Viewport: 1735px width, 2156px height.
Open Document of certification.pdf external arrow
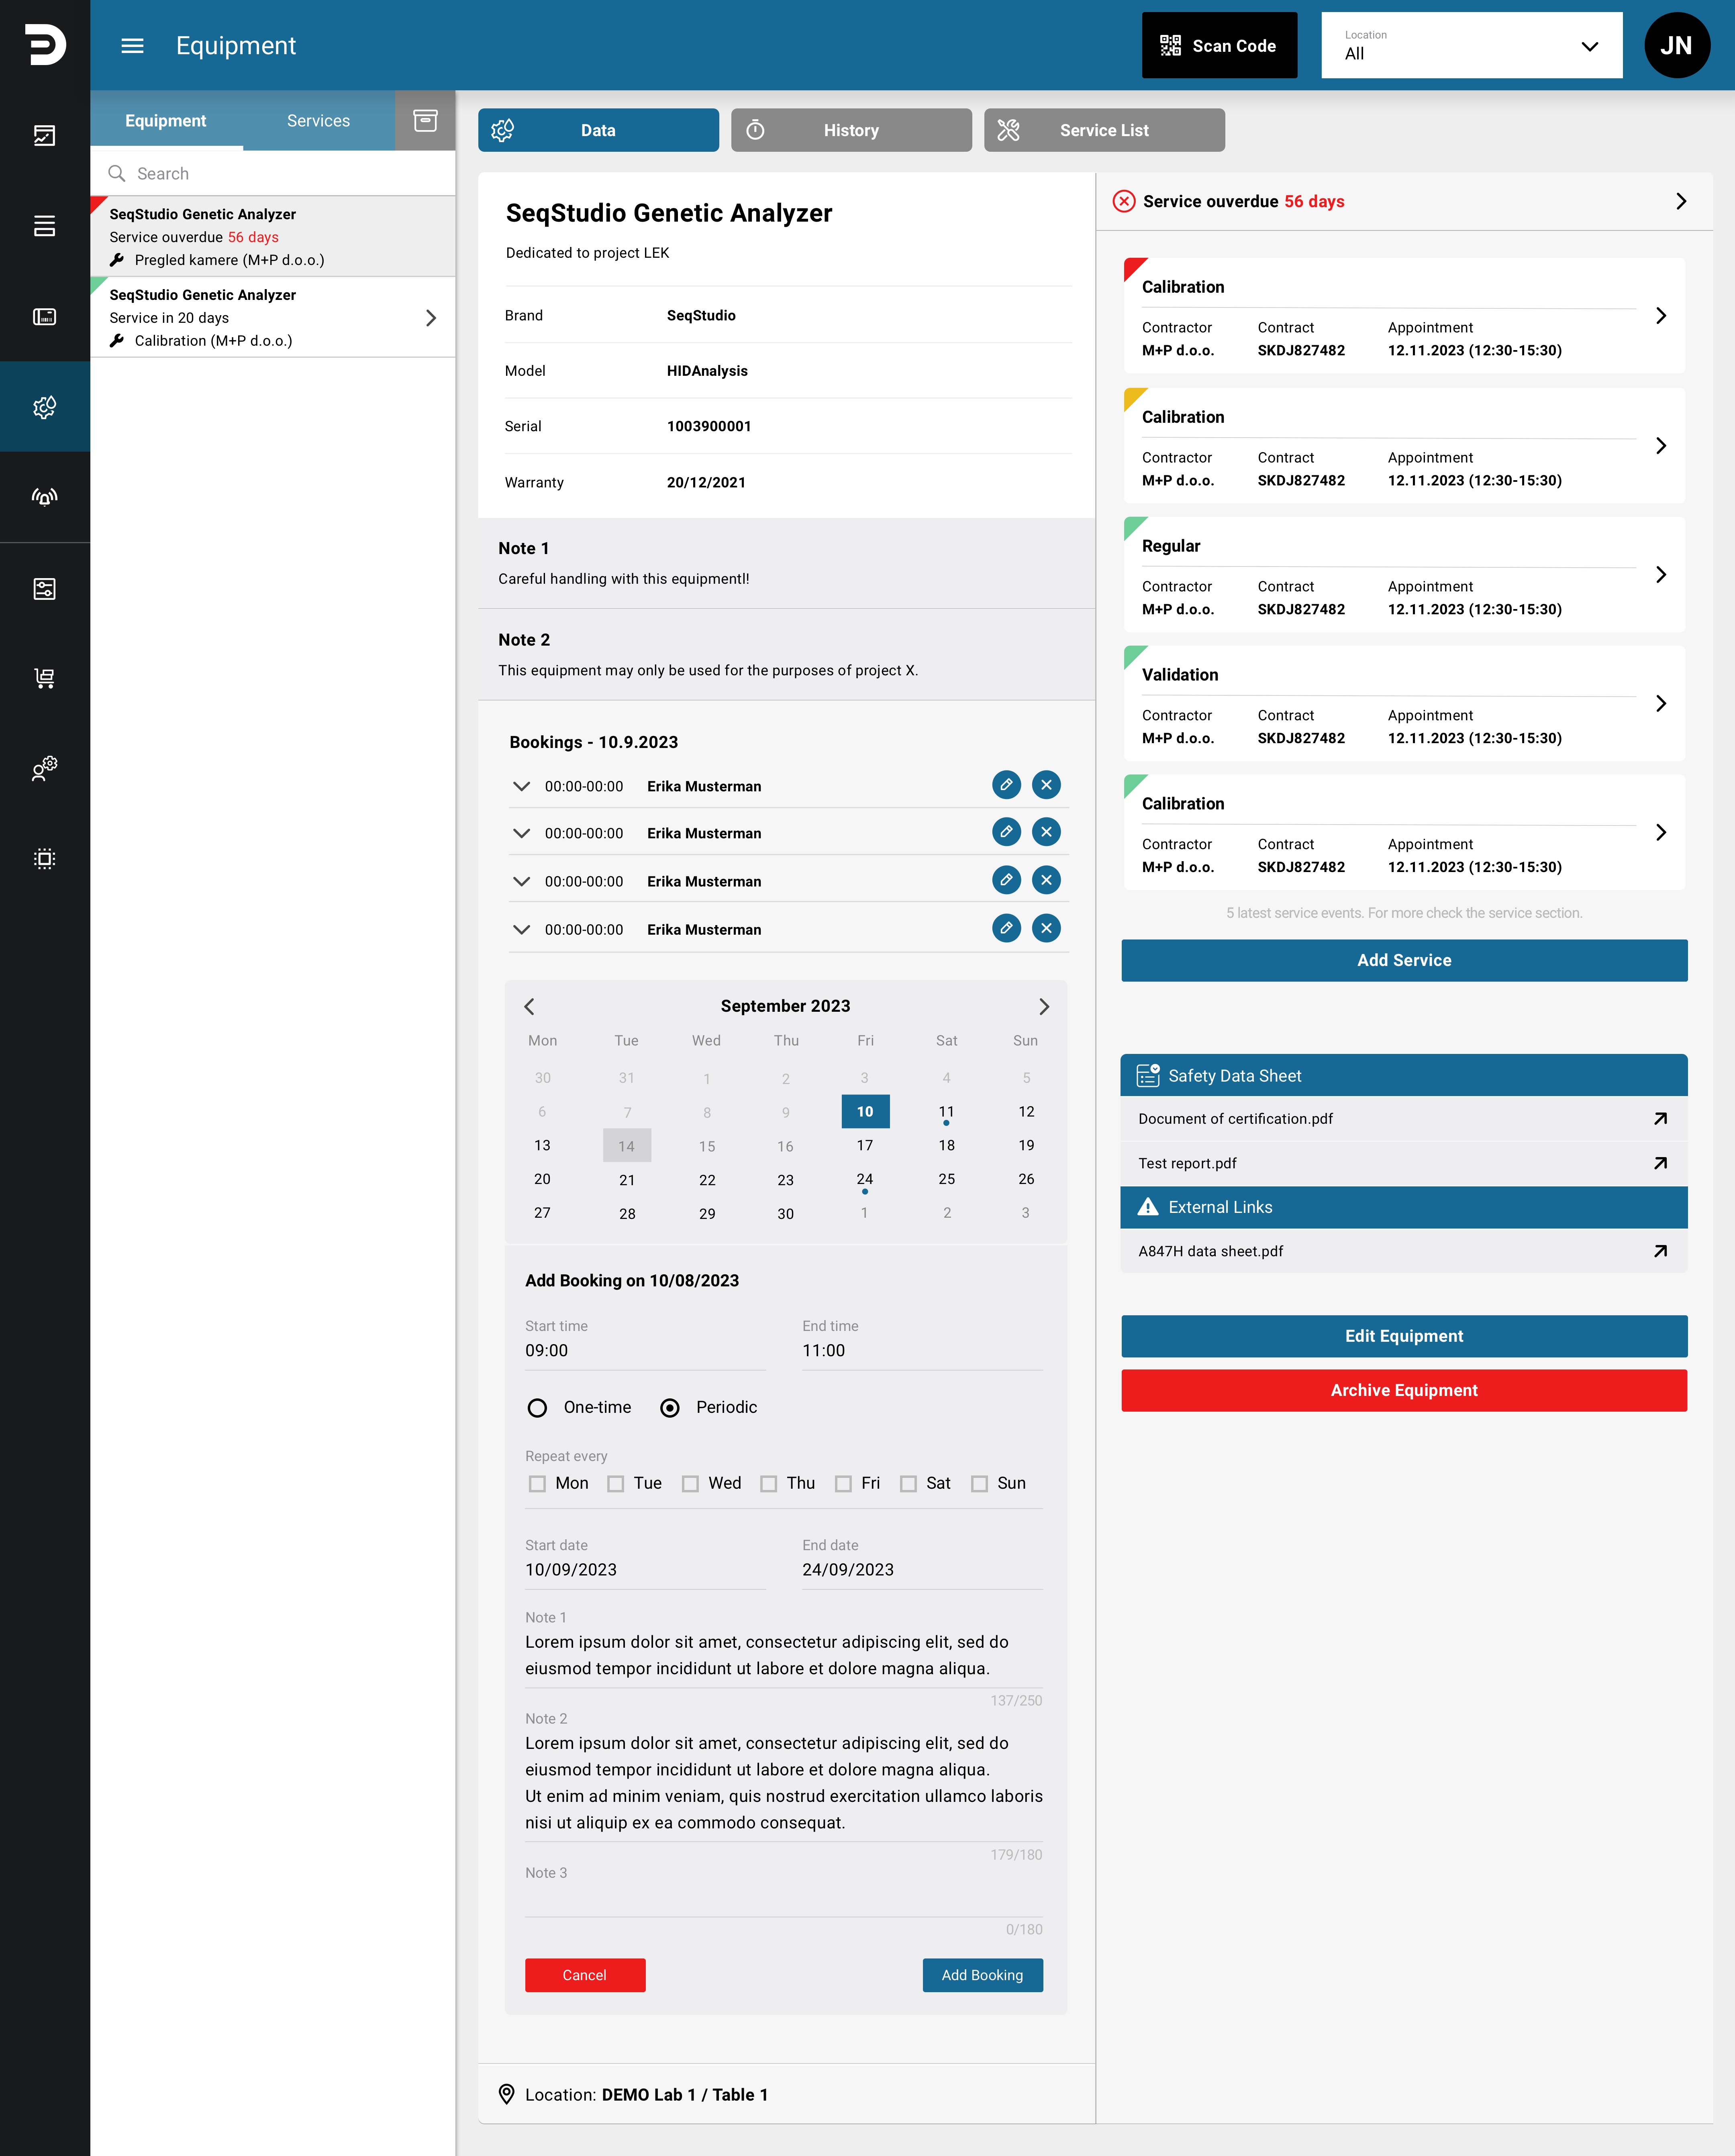tap(1661, 1119)
